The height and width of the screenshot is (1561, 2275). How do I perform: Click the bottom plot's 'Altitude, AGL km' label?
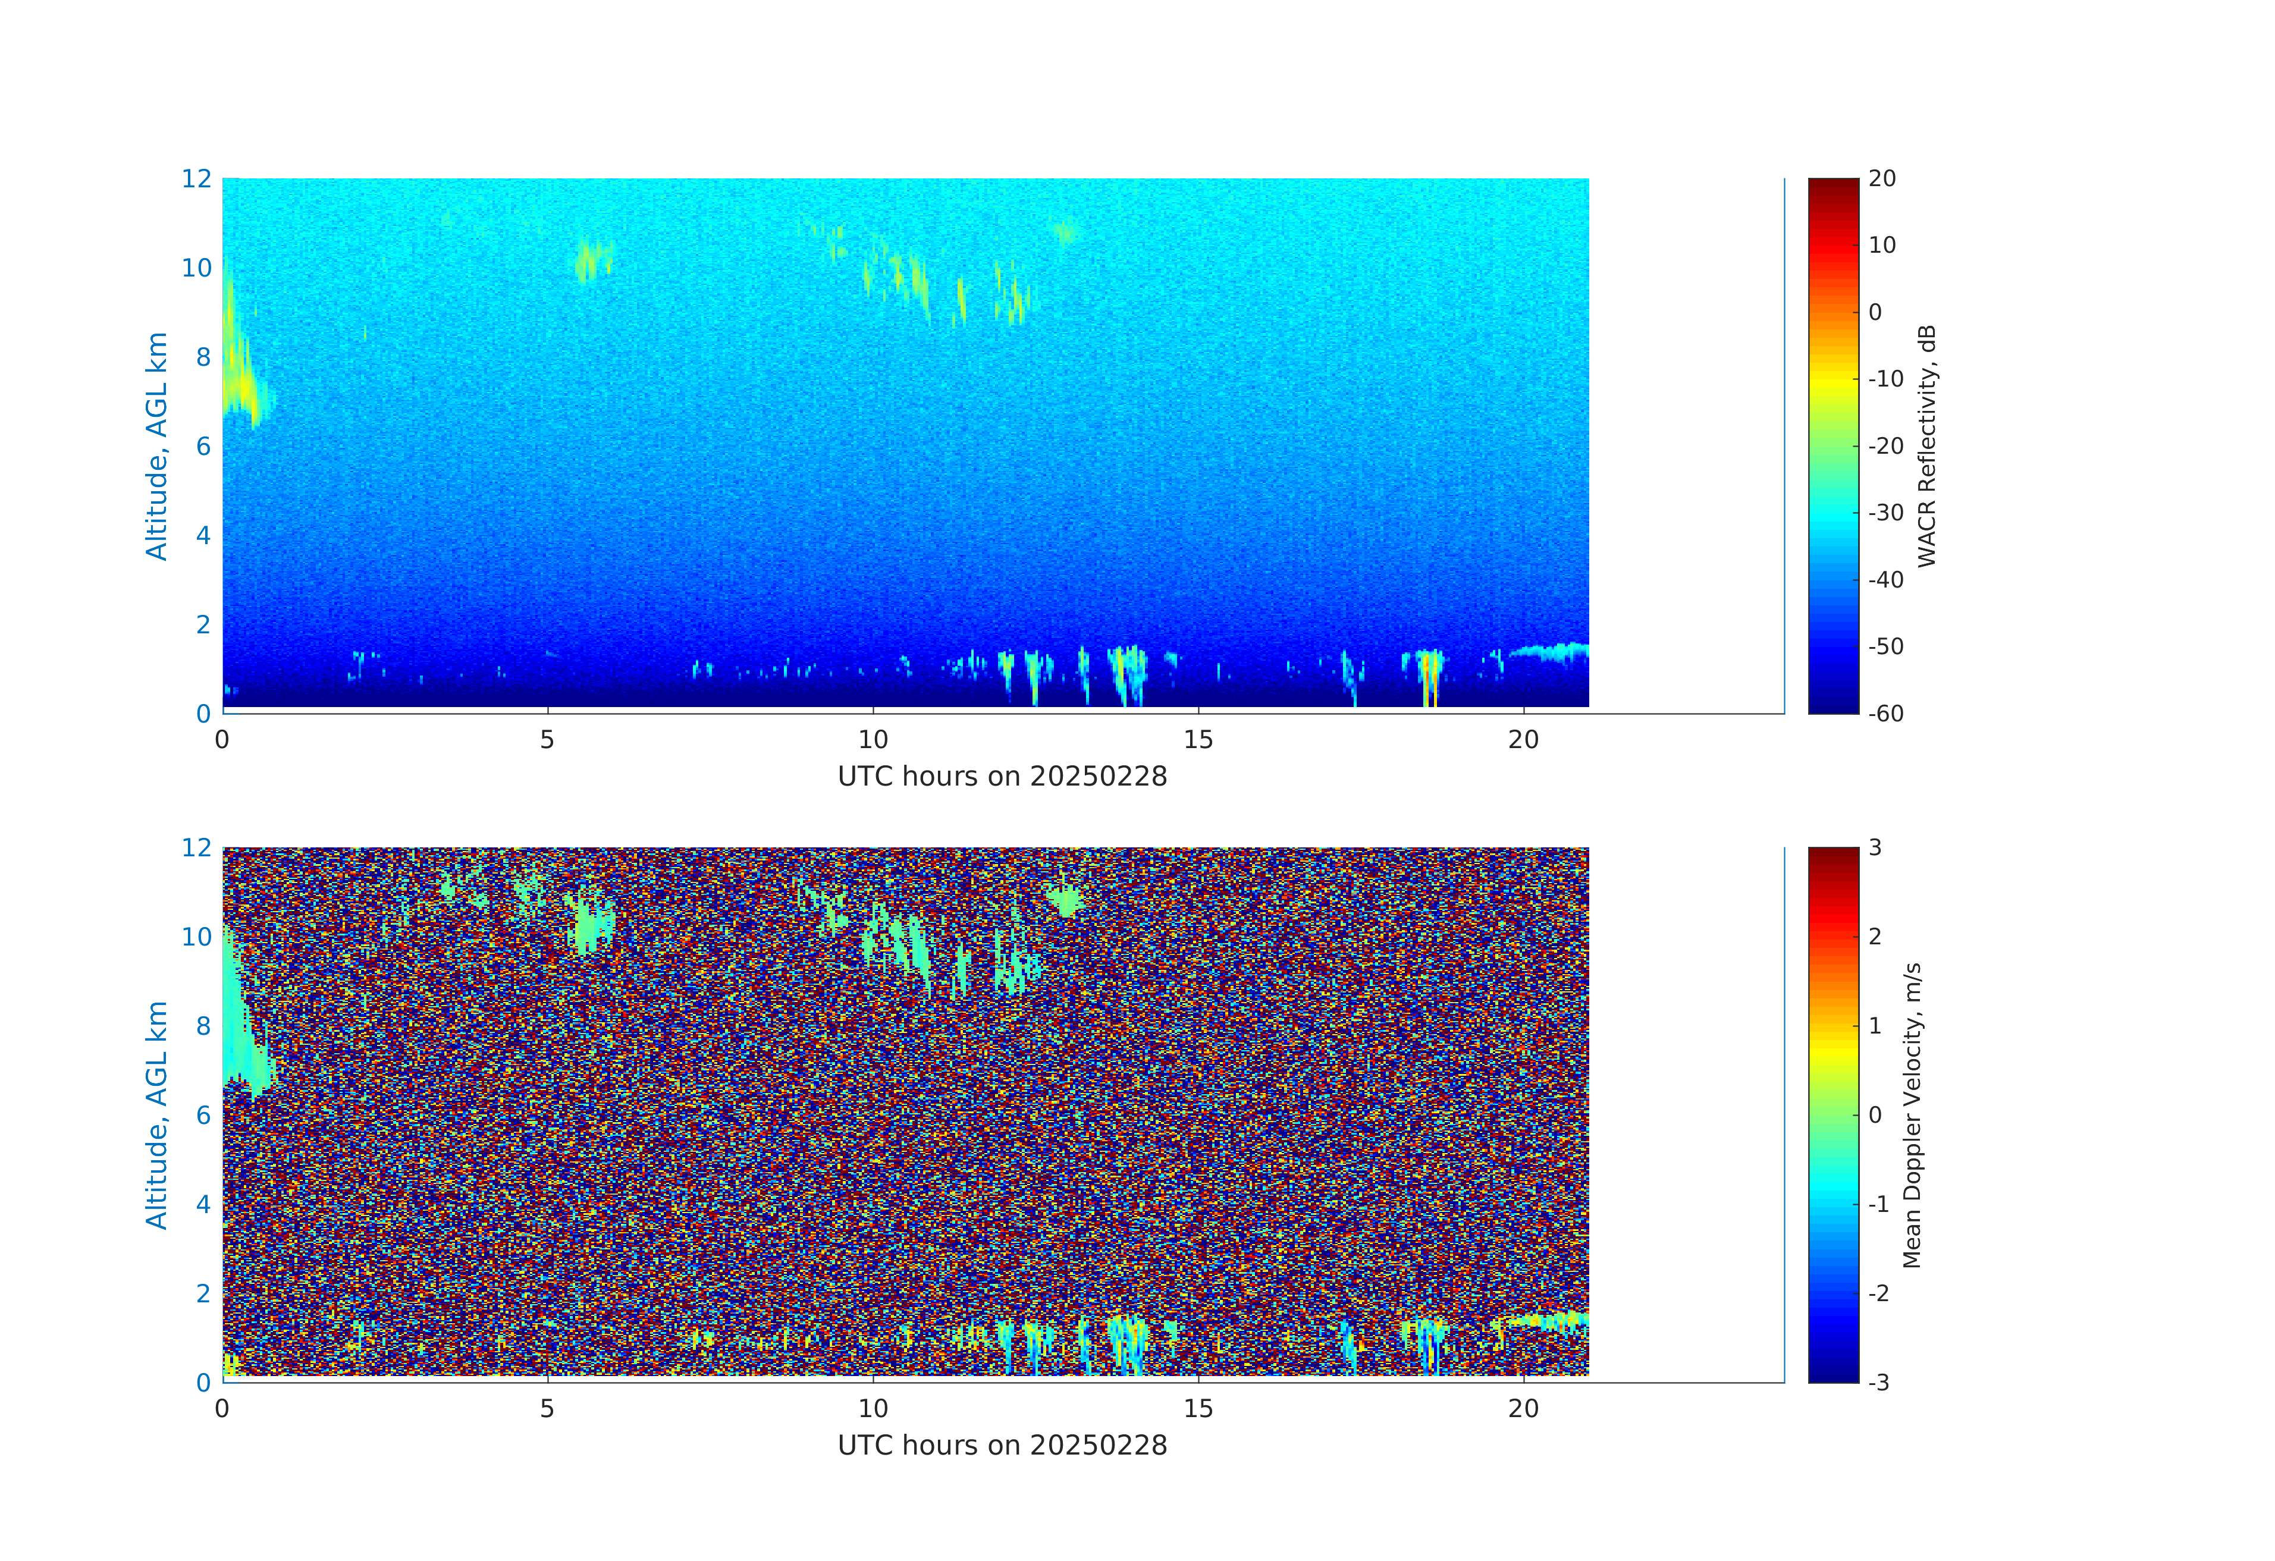click(156, 1115)
